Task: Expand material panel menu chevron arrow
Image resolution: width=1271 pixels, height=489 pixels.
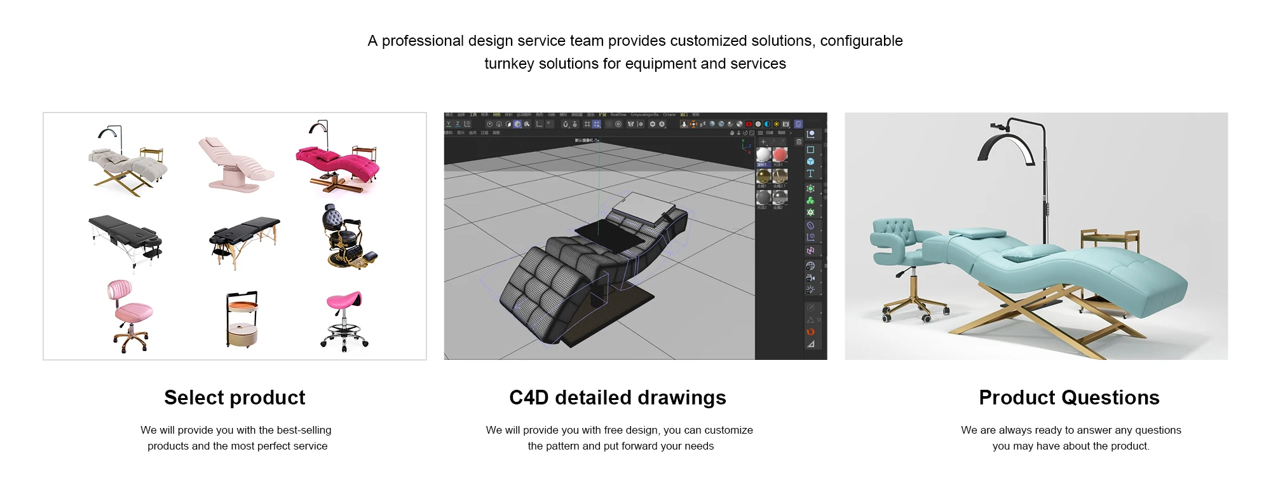Action: pos(791,133)
